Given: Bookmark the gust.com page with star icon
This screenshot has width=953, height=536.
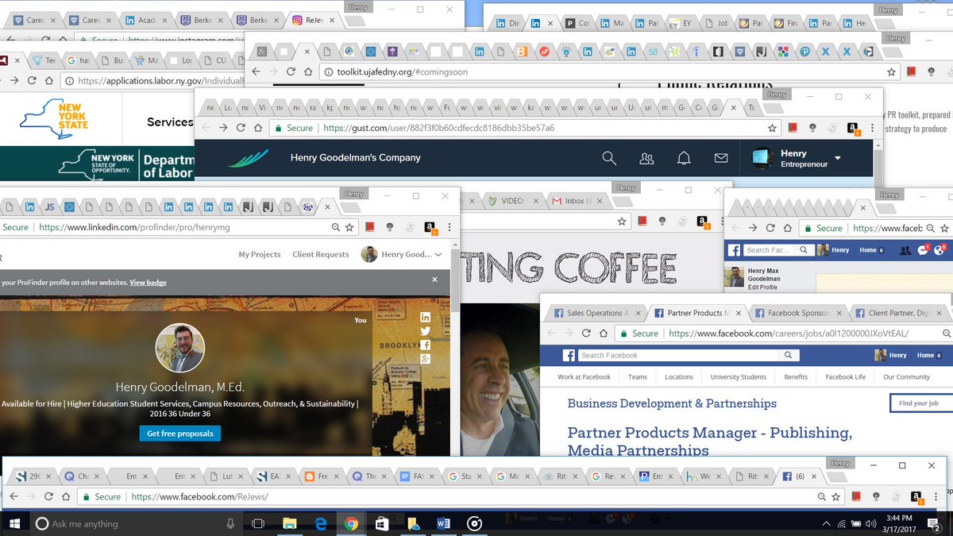Looking at the screenshot, I should click(x=772, y=128).
